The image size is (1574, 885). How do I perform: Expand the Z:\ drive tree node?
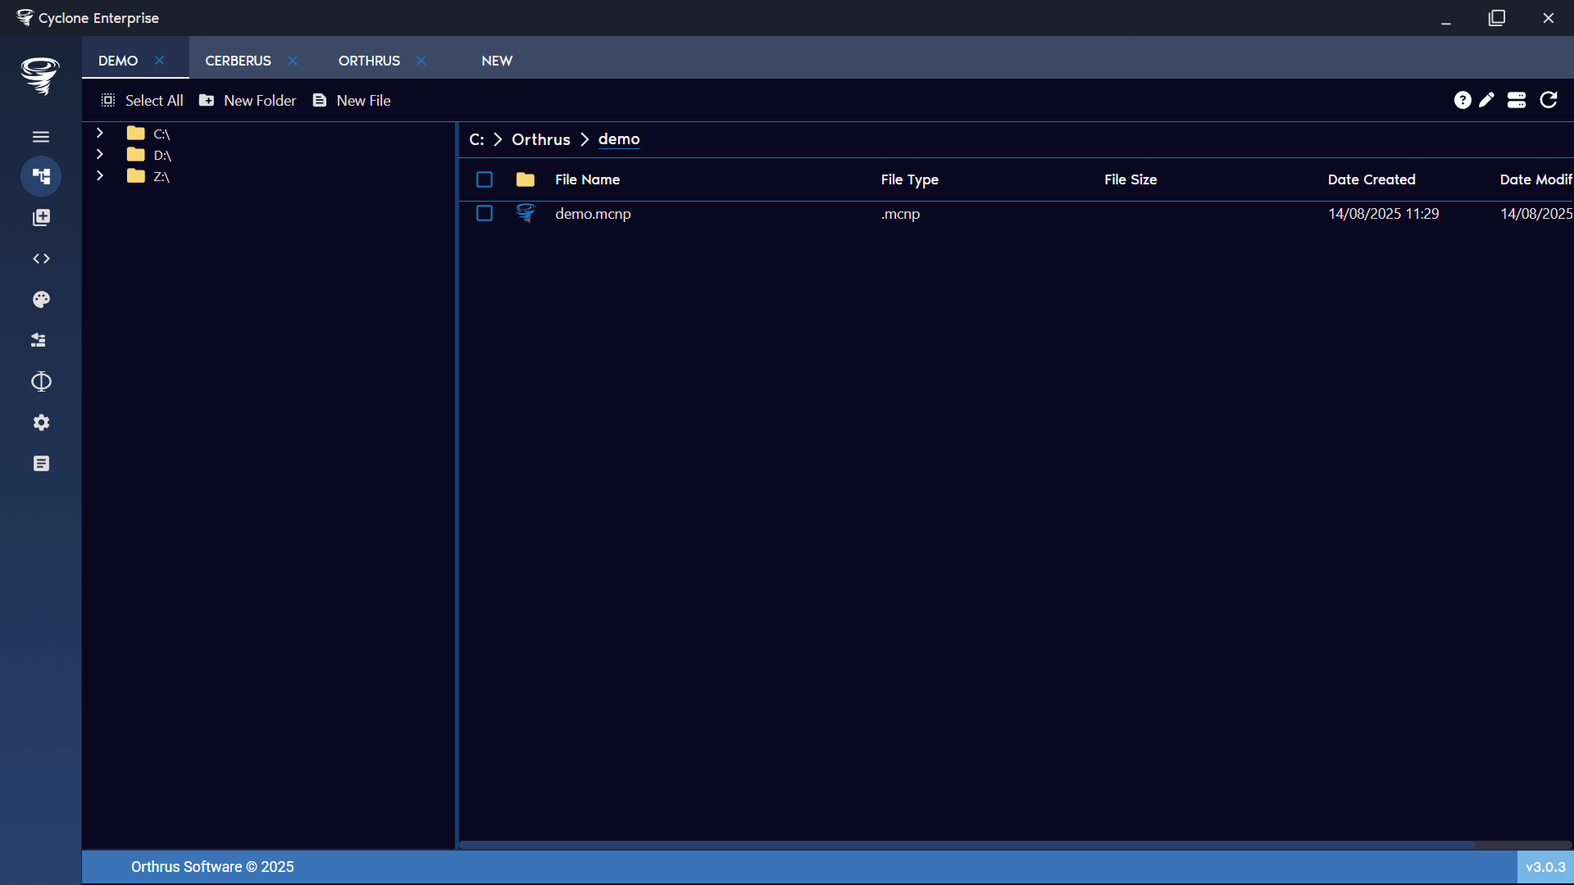100,175
